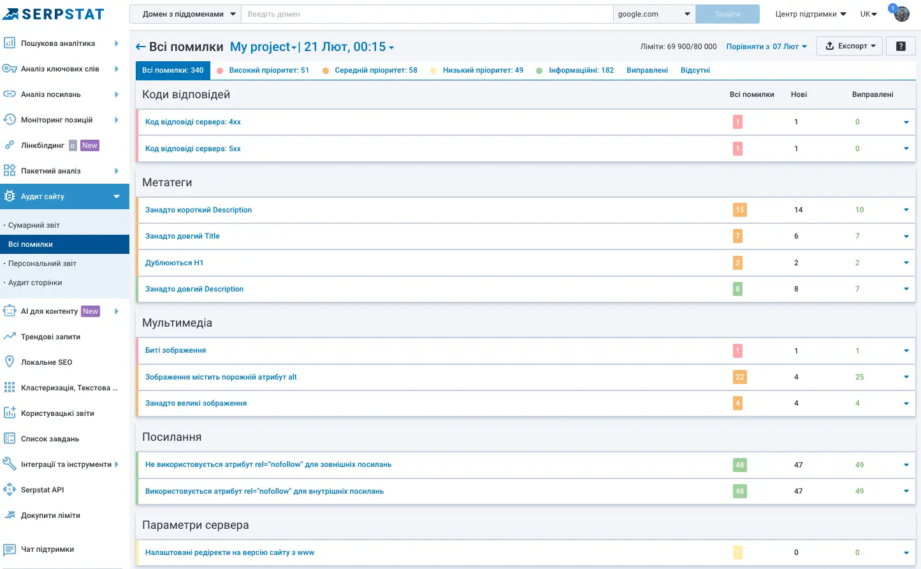This screenshot has width=921, height=569.
Task: Click the user avatar with notification badge
Action: coord(901,14)
